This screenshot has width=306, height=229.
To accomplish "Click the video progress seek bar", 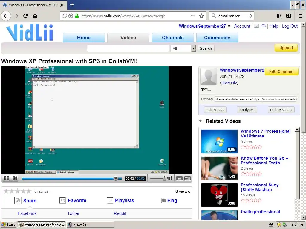I will click(x=72, y=178).
